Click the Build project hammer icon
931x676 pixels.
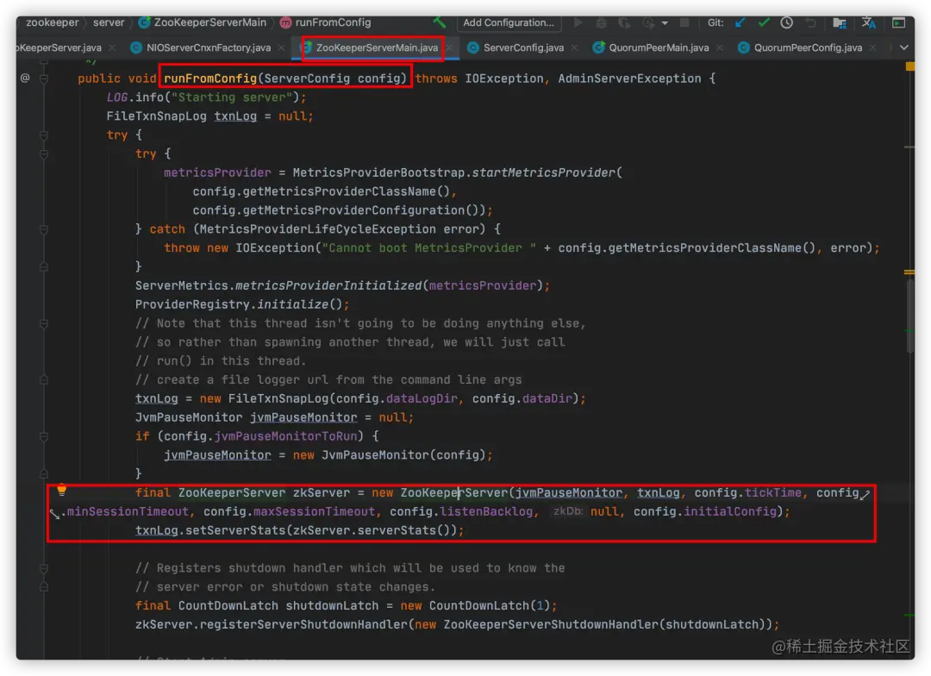[439, 22]
